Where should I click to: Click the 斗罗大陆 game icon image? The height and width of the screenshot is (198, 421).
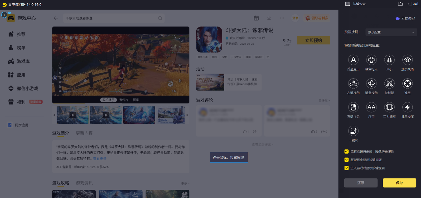(x=209, y=39)
